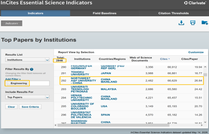Image resolution: width=209 pixels, height=134 pixels.
Task: Click the Engineering filter input field
Action: click(27, 83)
